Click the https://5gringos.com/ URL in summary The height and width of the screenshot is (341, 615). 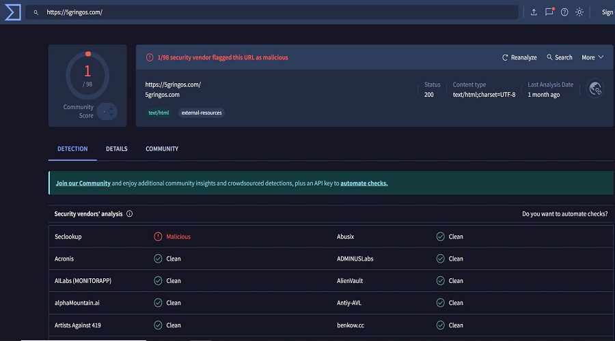pos(173,85)
